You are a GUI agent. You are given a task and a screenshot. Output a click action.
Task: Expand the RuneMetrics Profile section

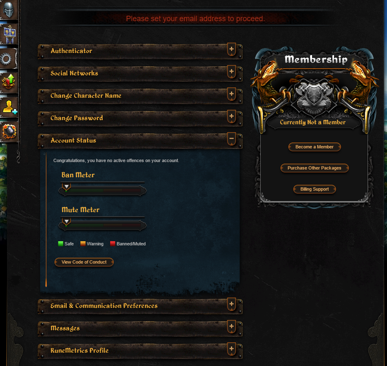pyautogui.click(x=231, y=349)
